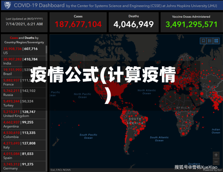The height and width of the screenshot is (172, 223).
Task: Click the Indian Ocean map label
Action: [x=216, y=131]
